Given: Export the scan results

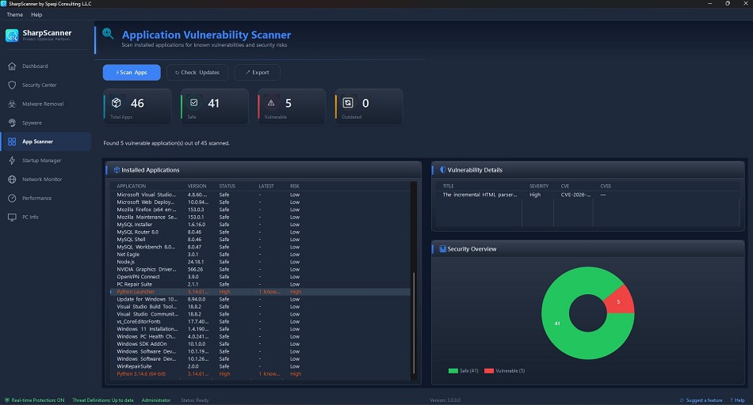Looking at the screenshot, I should (x=257, y=72).
